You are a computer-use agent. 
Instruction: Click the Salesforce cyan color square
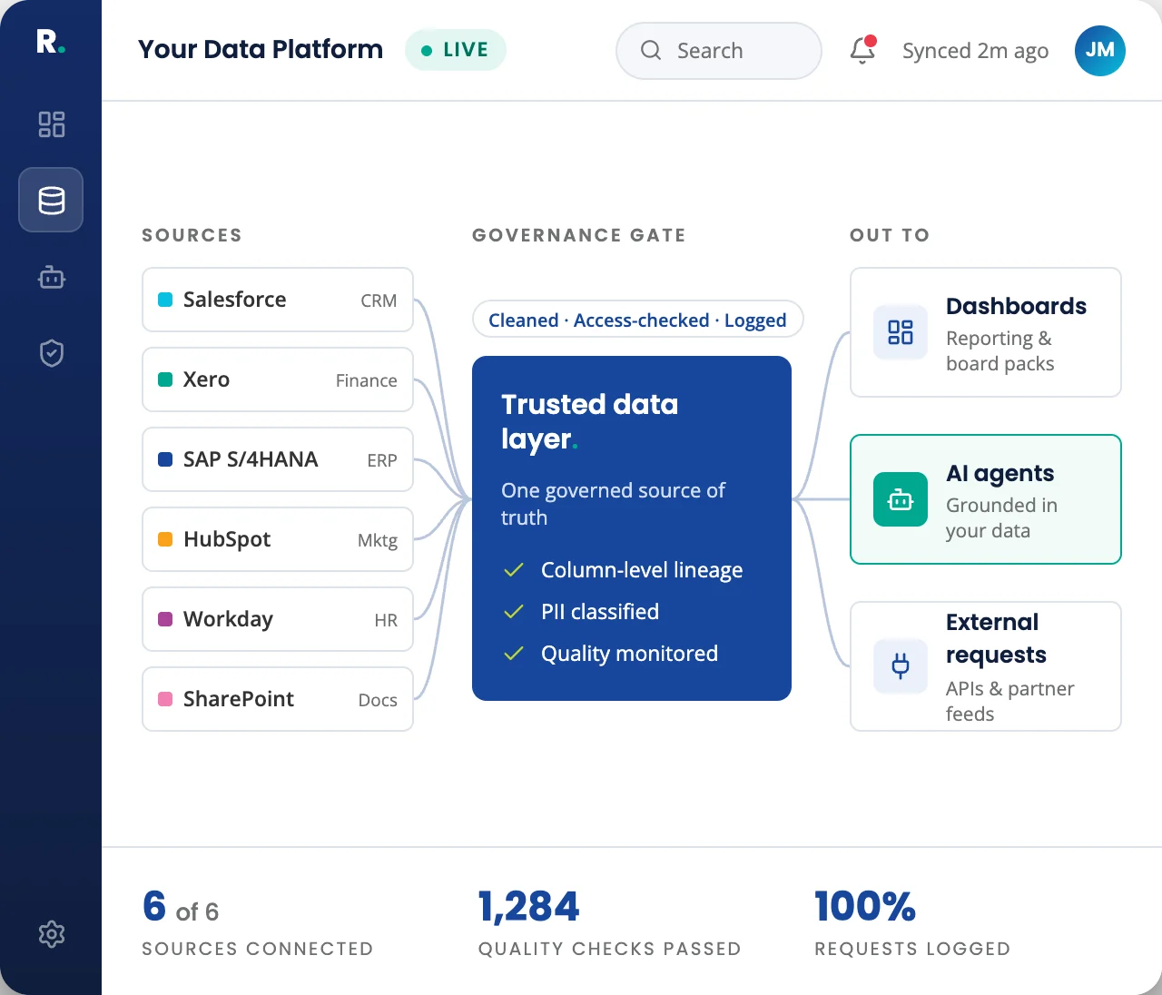(x=165, y=300)
